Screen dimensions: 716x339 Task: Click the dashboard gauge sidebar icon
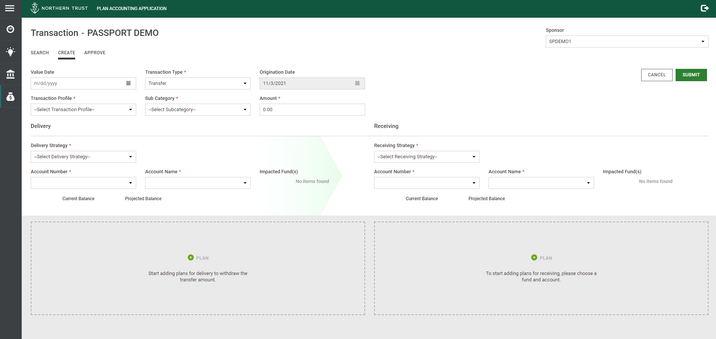coord(10,29)
